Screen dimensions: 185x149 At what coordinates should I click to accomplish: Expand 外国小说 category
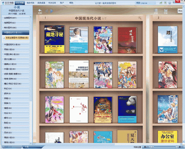click(16, 69)
